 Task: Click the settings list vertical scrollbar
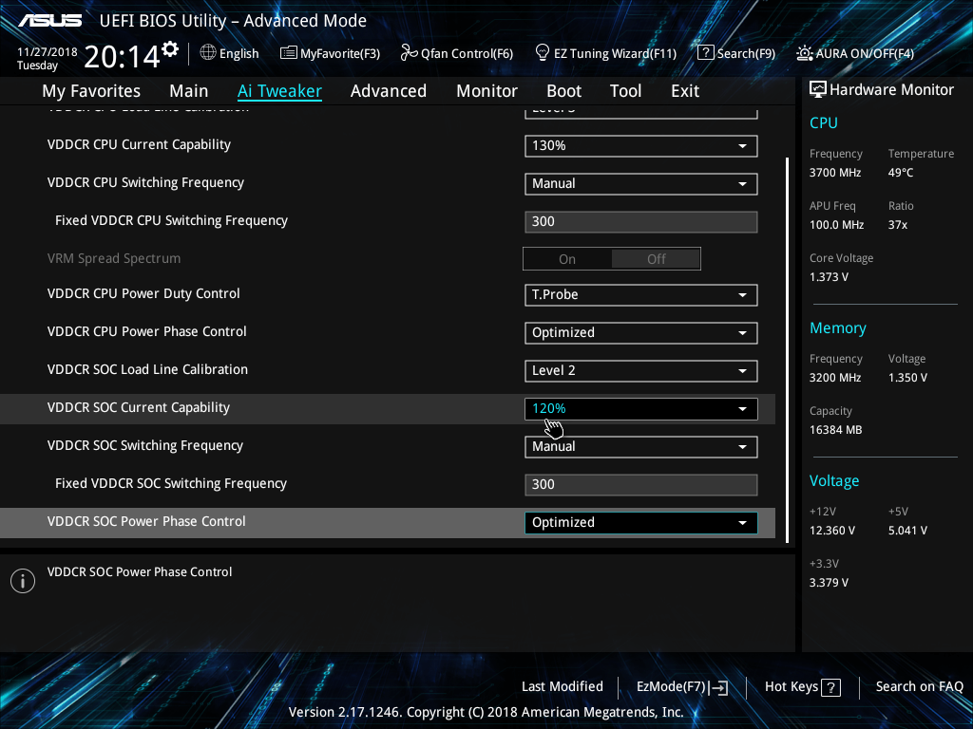point(787,350)
